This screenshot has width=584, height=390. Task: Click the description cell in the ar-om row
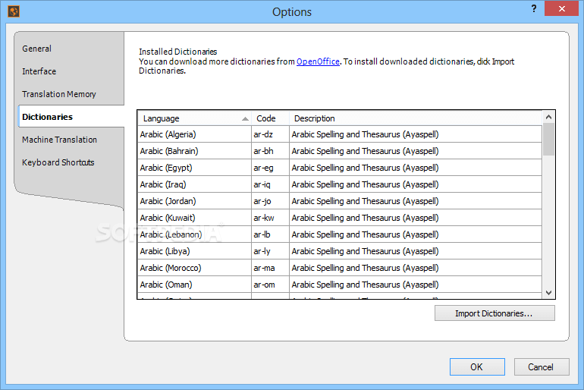(416, 285)
